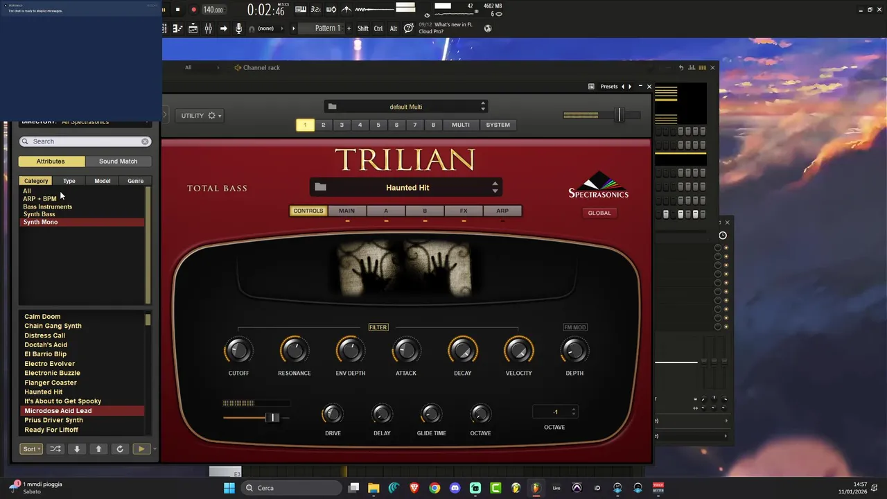Toggle the Shift modifier button
The width and height of the screenshot is (887, 499).
(x=363, y=28)
